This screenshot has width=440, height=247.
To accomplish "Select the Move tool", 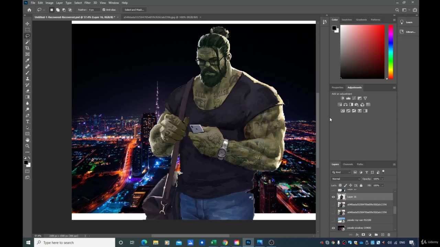I will tap(27, 24).
